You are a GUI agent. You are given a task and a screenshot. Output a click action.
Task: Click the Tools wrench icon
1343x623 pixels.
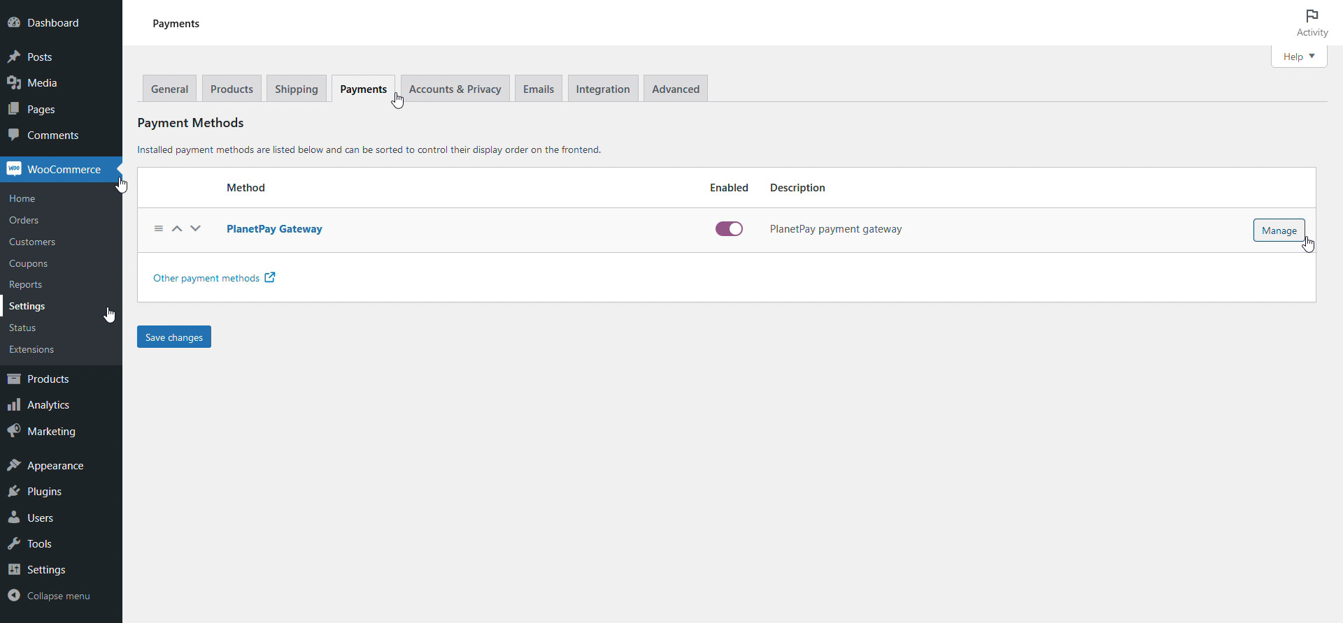[x=14, y=543]
